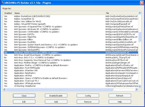Viewport: 145px width, 107px height.
Task: Click file path AntiVirus\AVG_75\avg75.inf
Action: 118,57
